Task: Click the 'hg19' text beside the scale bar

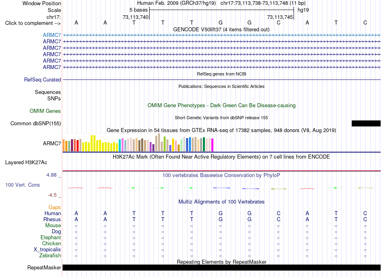Action: coord(303,10)
